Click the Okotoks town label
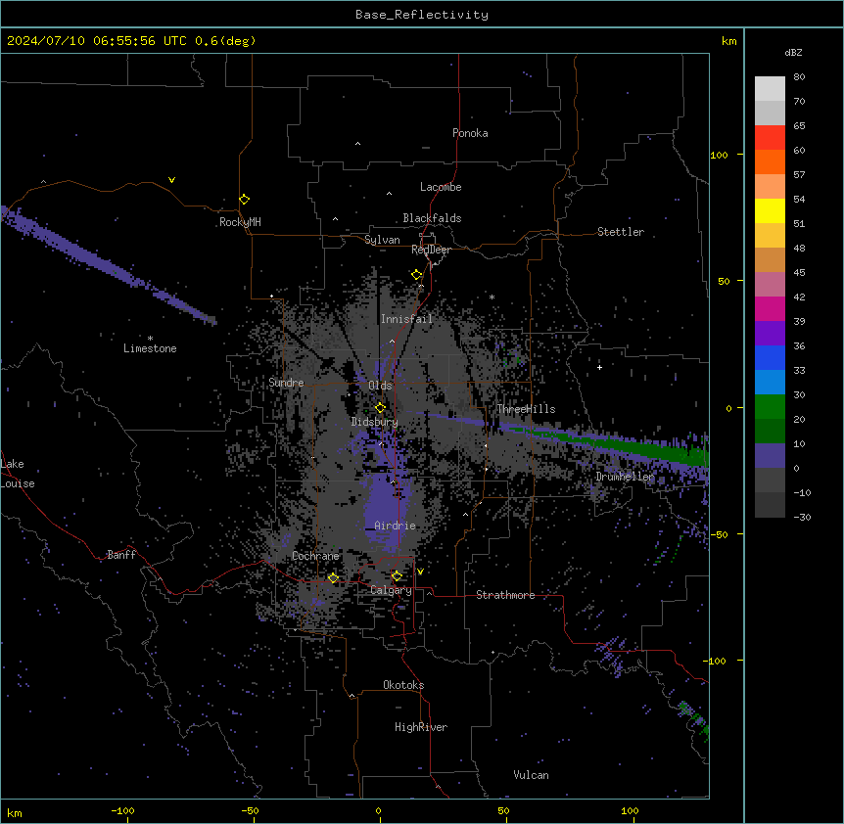This screenshot has width=844, height=824. point(403,685)
